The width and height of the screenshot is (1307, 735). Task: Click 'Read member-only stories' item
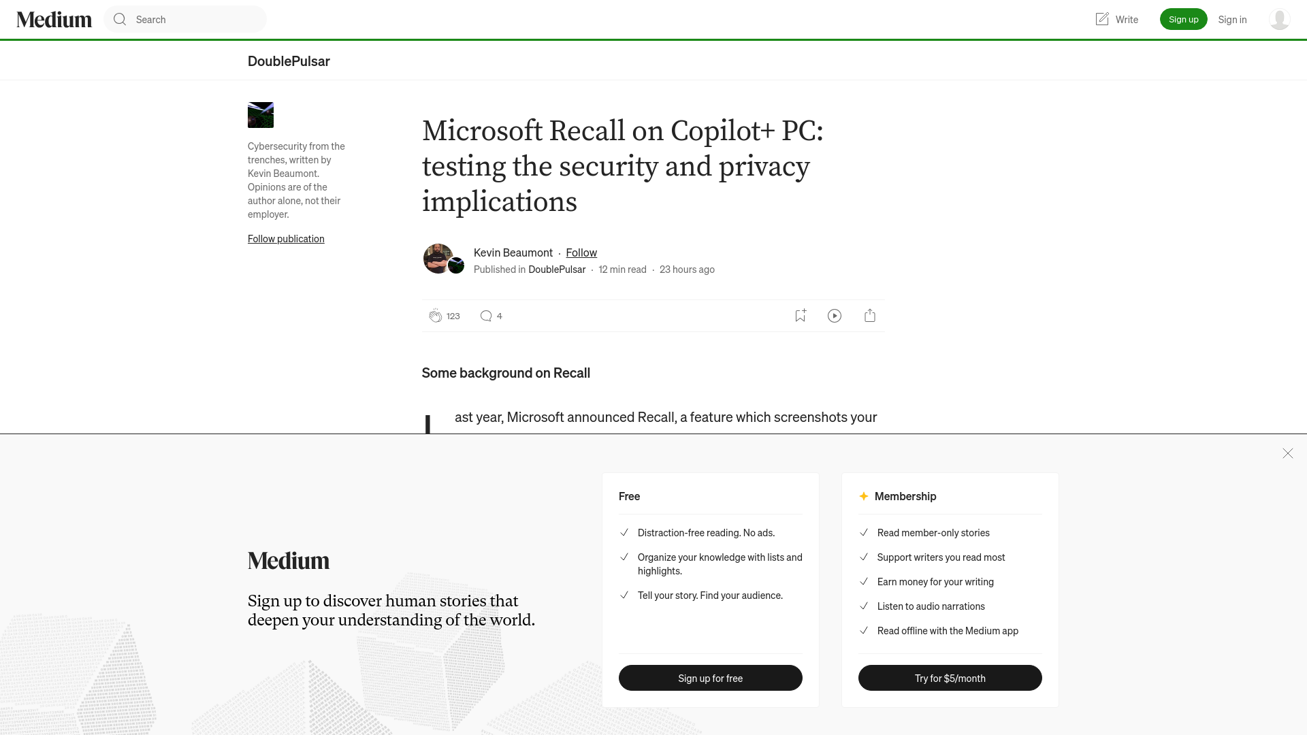tap(933, 533)
